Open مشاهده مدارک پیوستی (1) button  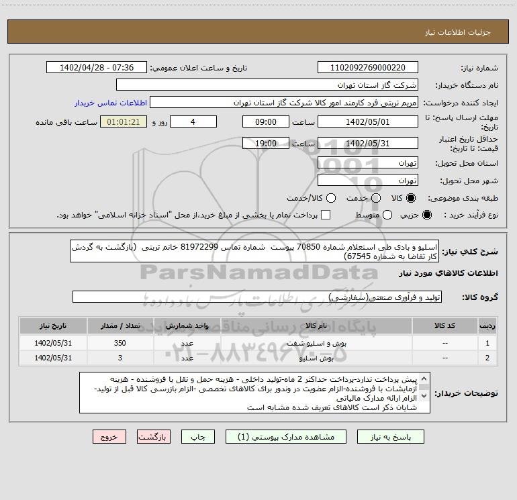(x=286, y=437)
